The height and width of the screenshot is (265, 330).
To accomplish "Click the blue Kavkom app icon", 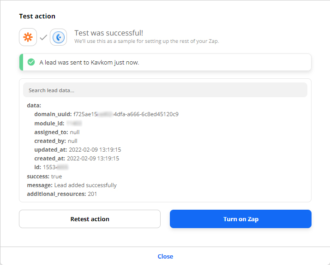I will [x=59, y=37].
